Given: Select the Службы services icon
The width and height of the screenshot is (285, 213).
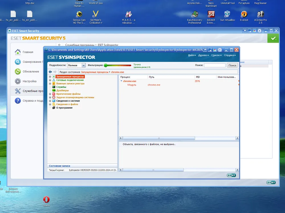Looking at the screenshot, I should click(x=54, y=87).
